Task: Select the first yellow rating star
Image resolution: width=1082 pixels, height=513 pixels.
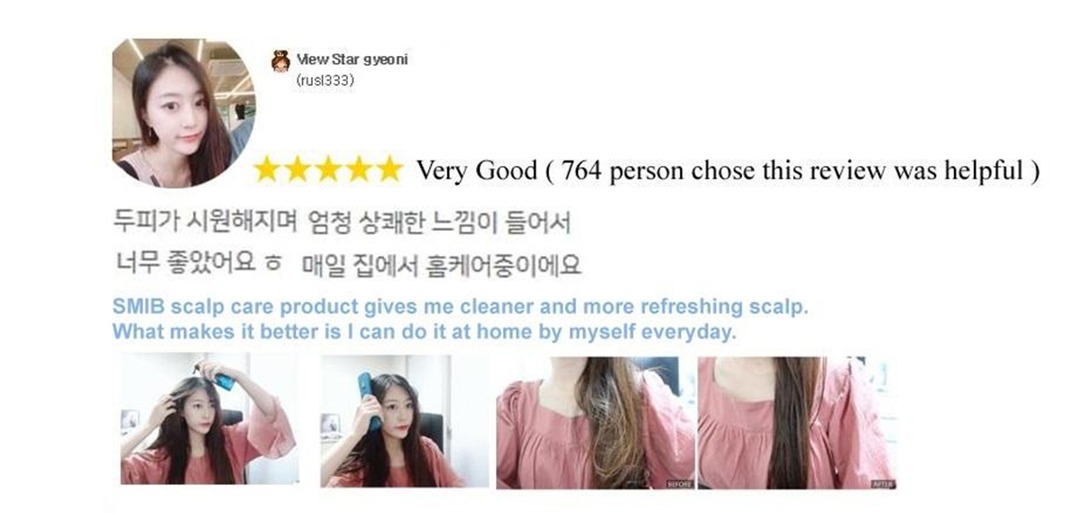Action: point(267,169)
